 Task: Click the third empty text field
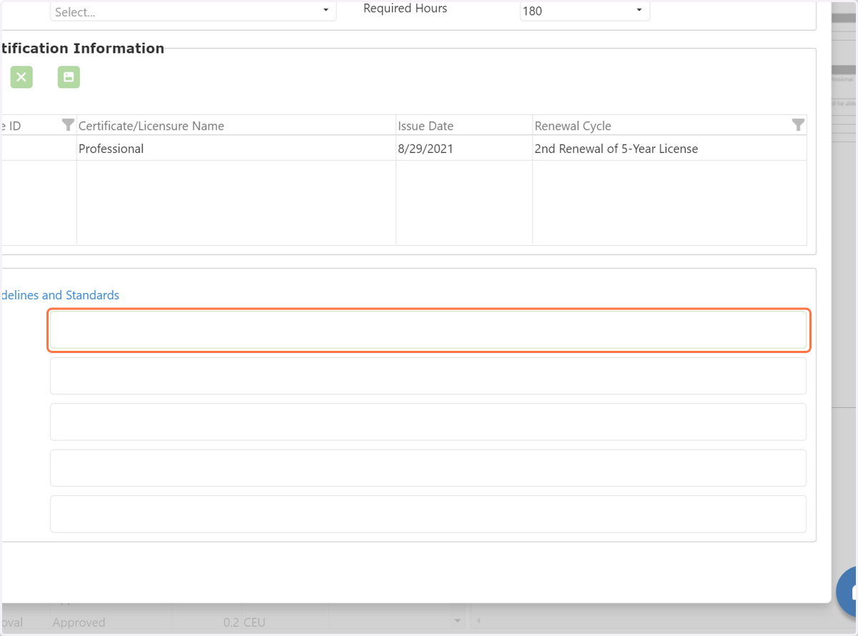(x=428, y=422)
